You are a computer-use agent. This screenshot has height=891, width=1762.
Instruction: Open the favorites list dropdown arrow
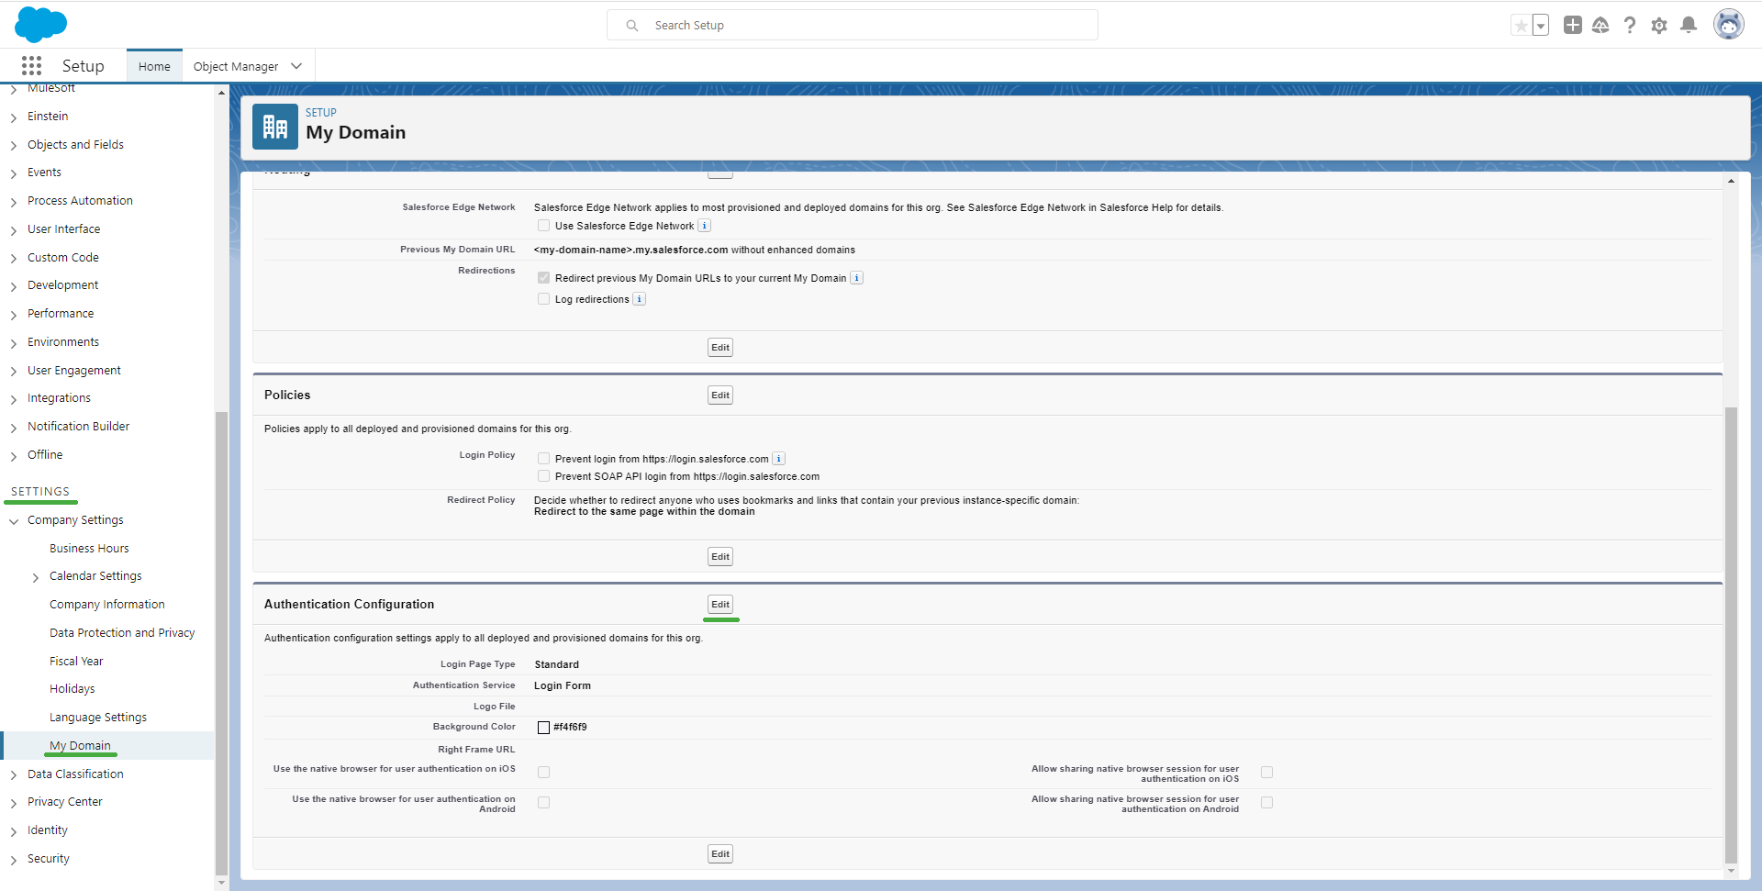[x=1541, y=26]
